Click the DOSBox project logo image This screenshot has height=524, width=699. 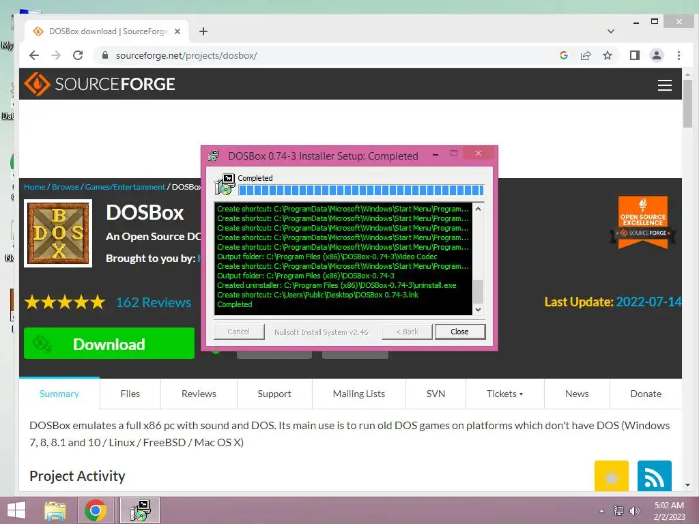[58, 233]
